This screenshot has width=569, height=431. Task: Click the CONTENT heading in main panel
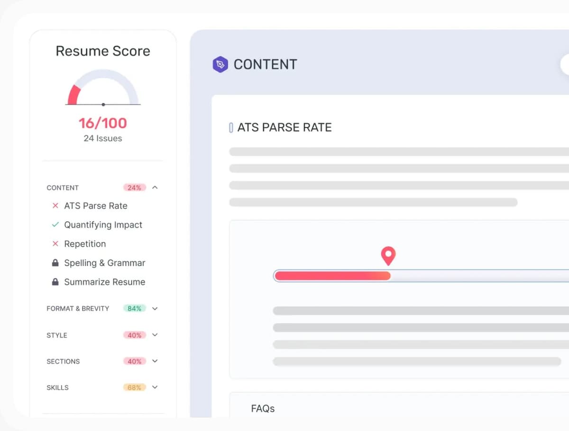[x=266, y=64]
